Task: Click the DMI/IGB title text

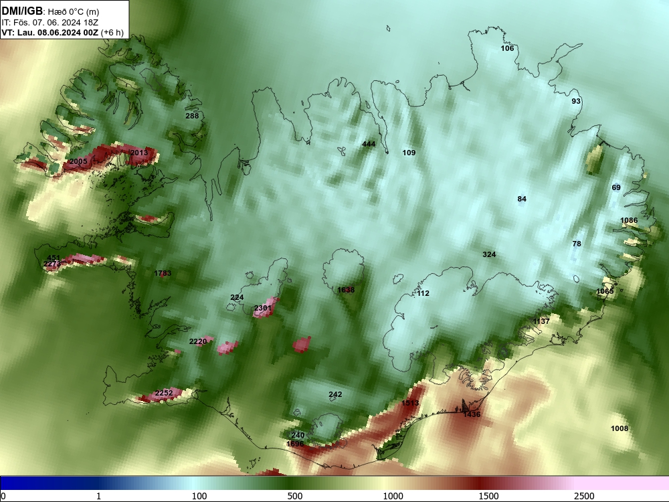Action: click(22, 11)
